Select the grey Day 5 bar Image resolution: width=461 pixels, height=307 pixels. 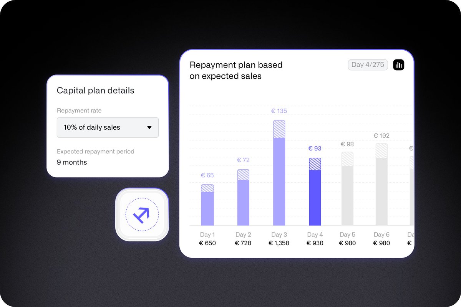tap(347, 189)
